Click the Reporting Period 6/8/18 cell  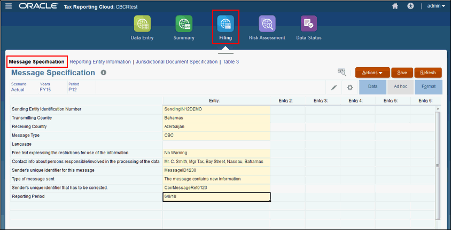click(216, 197)
